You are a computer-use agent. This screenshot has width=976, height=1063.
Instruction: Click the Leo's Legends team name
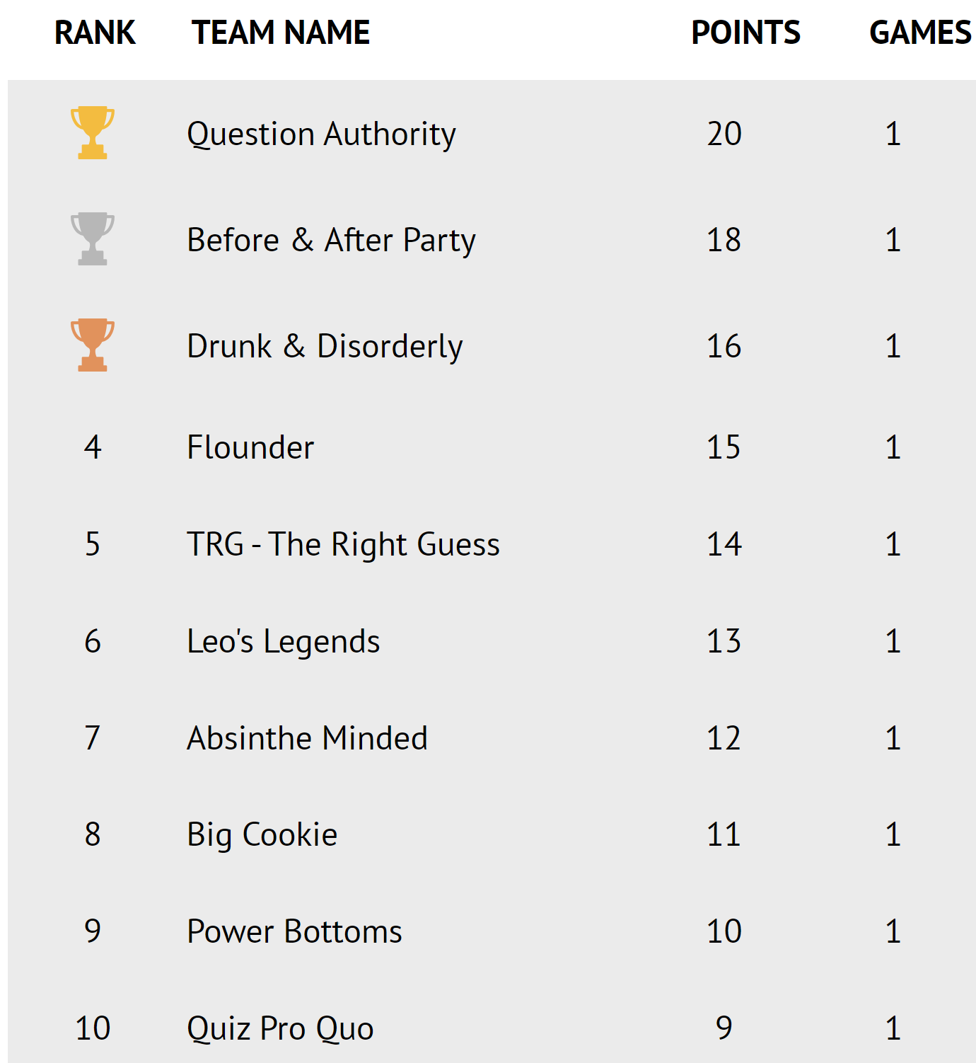(x=283, y=641)
